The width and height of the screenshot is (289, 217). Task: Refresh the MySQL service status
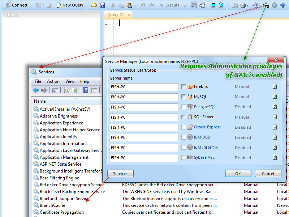[275, 96]
